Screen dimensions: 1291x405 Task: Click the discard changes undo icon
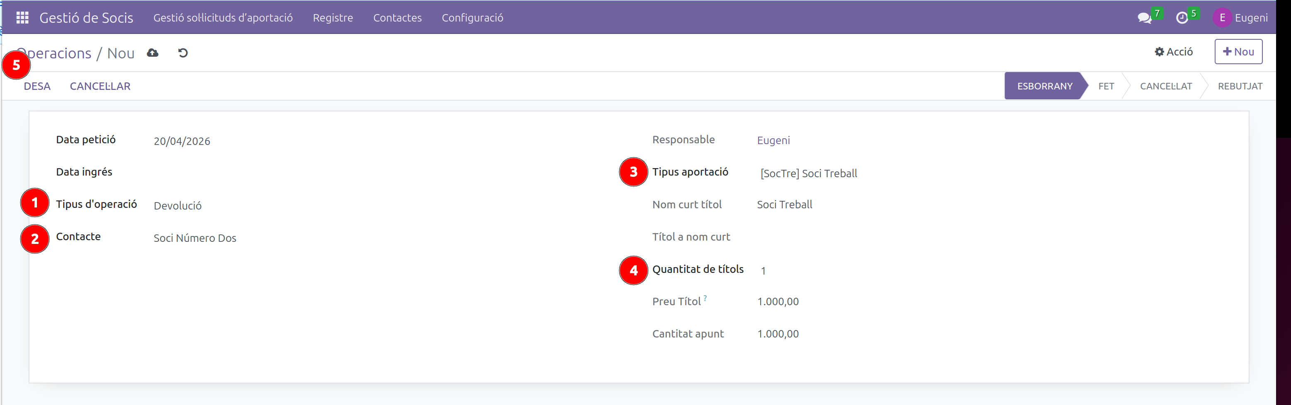click(183, 53)
